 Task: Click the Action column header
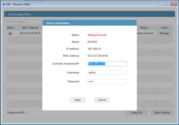click(165, 27)
